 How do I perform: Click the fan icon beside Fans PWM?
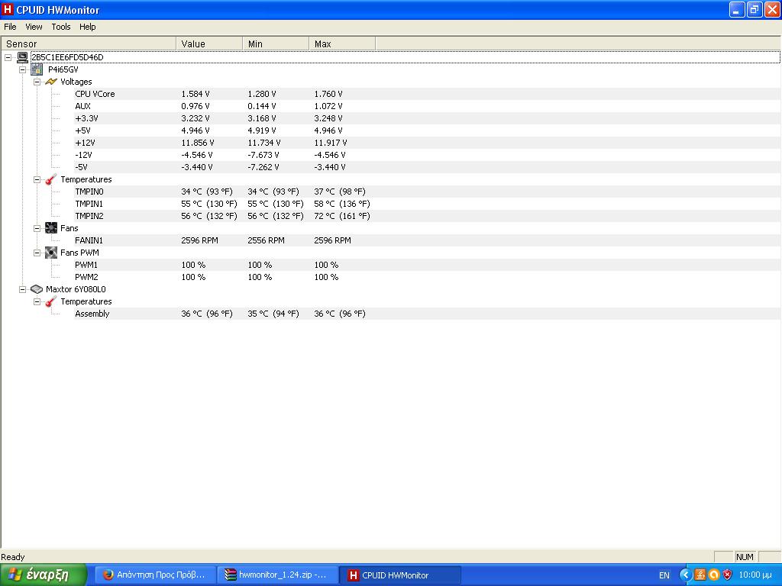point(51,253)
